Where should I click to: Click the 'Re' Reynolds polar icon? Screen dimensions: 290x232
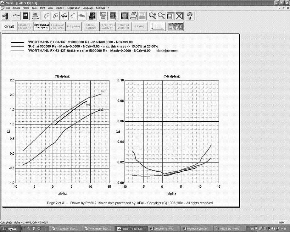56,15
